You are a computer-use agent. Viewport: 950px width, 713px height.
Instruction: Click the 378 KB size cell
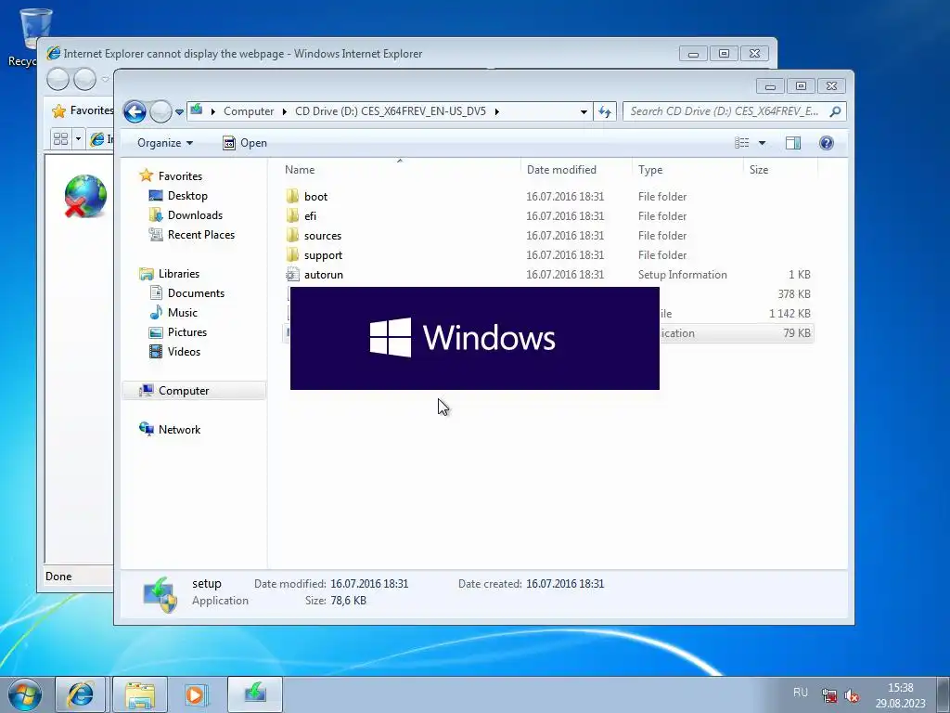click(x=794, y=294)
